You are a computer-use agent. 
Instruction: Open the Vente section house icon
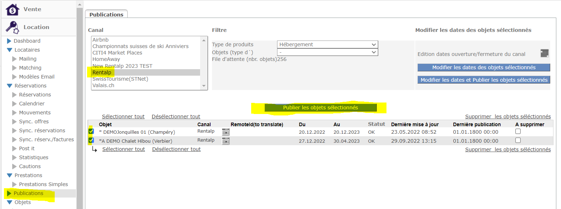(x=13, y=9)
